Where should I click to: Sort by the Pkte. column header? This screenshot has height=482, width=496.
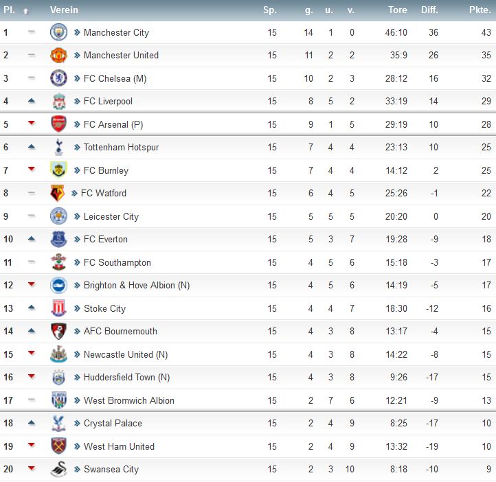coord(480,10)
